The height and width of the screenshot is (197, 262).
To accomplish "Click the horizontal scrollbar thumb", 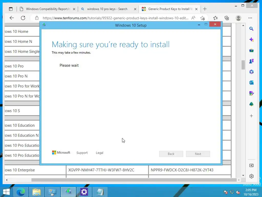I will (134, 180).
